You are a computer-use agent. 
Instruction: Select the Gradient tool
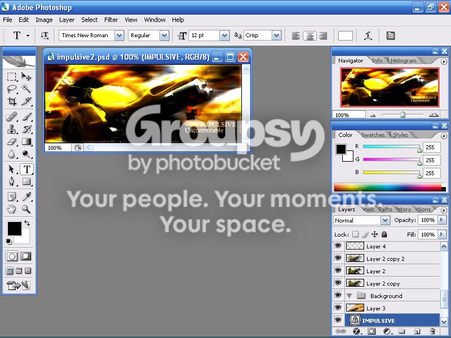(x=26, y=142)
